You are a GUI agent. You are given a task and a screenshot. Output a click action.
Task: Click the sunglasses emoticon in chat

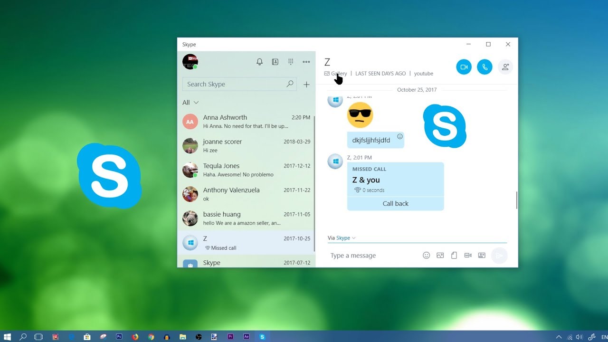coord(360,115)
